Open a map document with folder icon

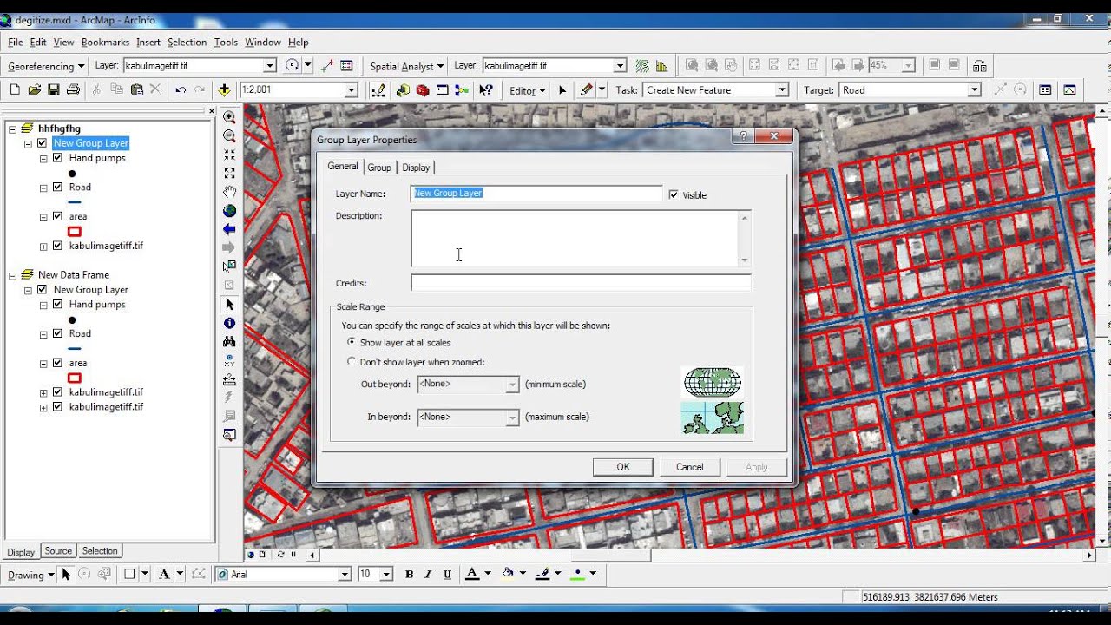point(35,89)
